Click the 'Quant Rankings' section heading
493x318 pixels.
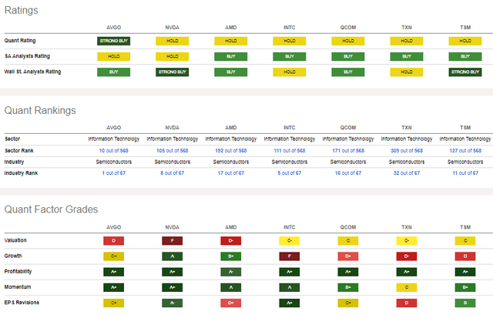point(40,110)
